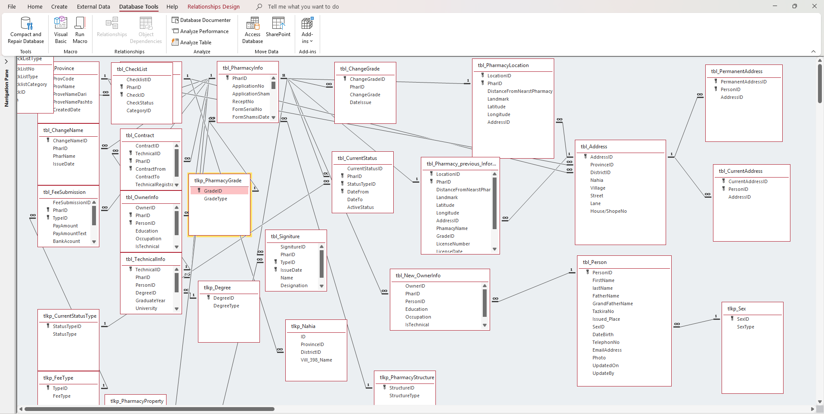Expand the Navigation Pane

(x=6, y=61)
